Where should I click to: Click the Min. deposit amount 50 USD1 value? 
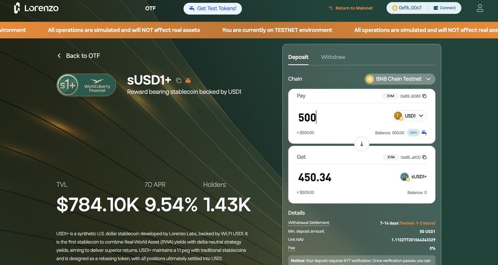tap(427, 231)
